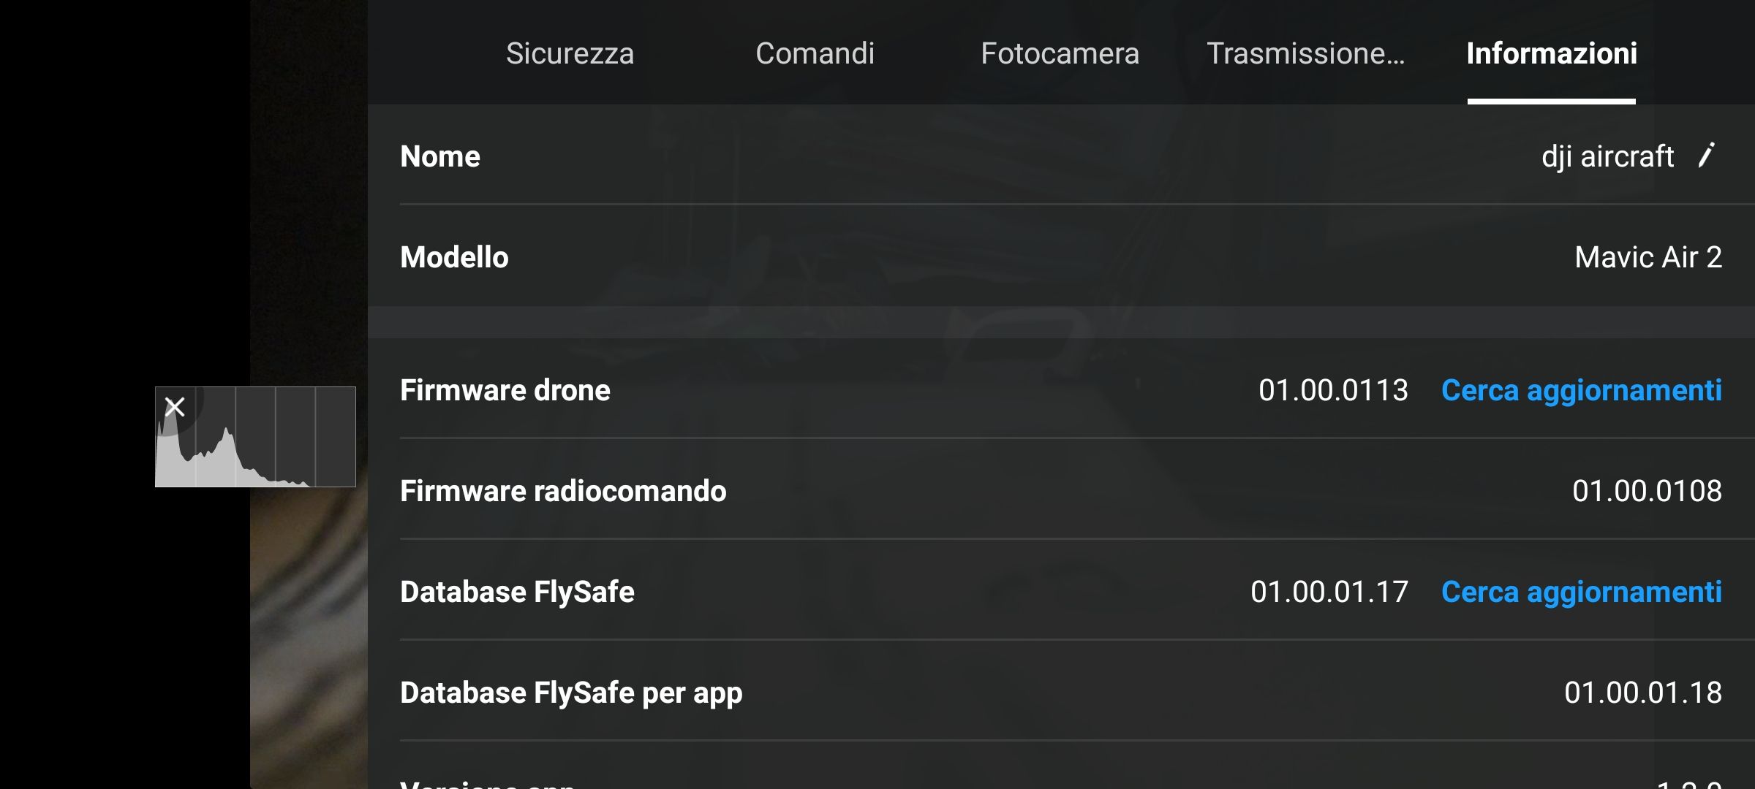Click the Database FlySafe per app label

click(x=571, y=693)
